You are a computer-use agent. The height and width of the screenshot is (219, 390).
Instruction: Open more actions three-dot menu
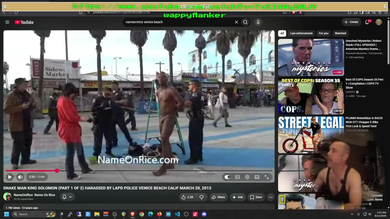(x=271, y=197)
